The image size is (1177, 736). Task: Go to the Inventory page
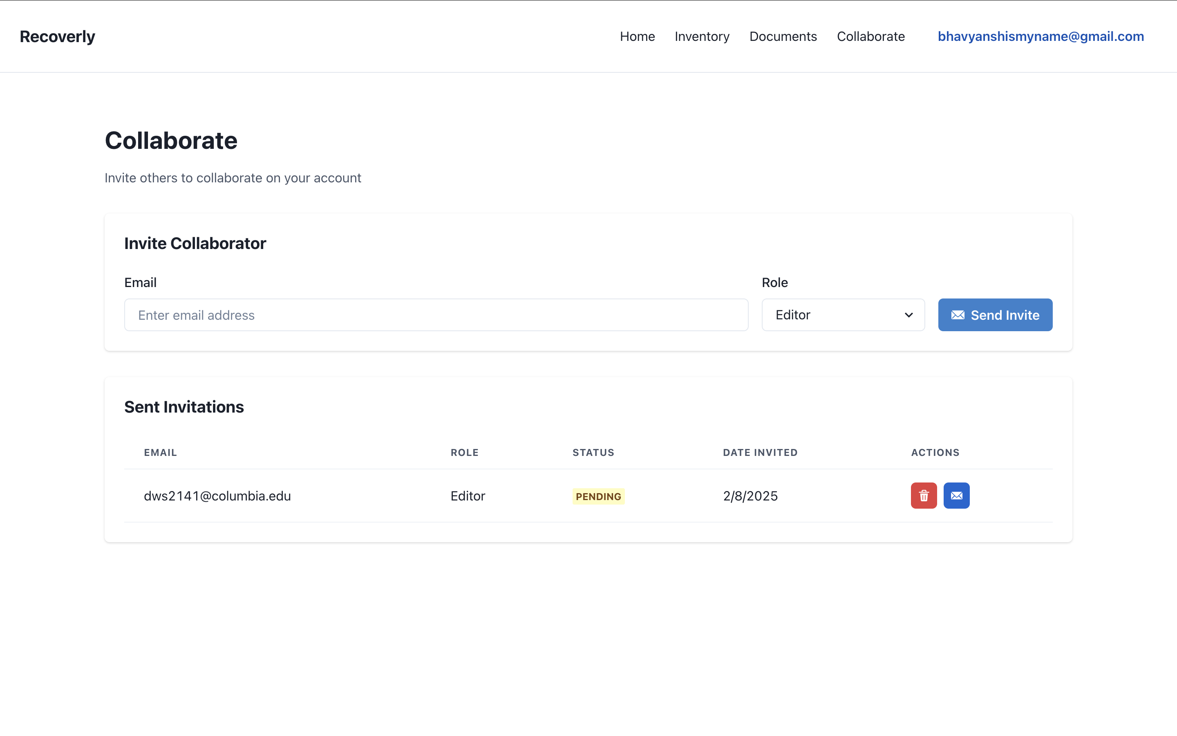(x=702, y=36)
